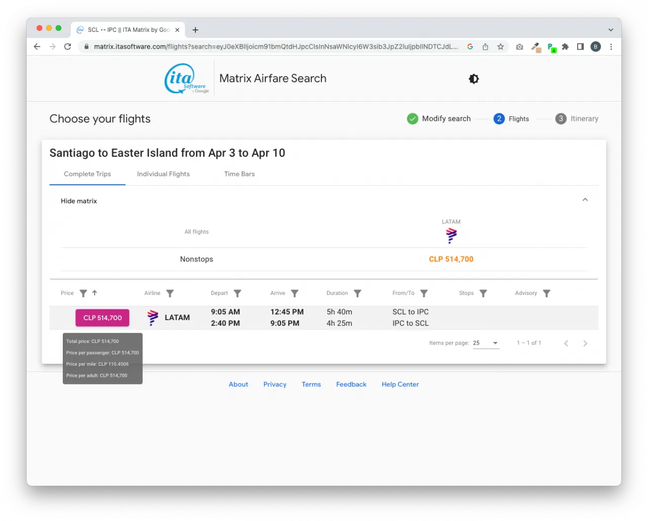The image size is (648, 521).
Task: Open the Airline column filter
Action: coord(170,293)
